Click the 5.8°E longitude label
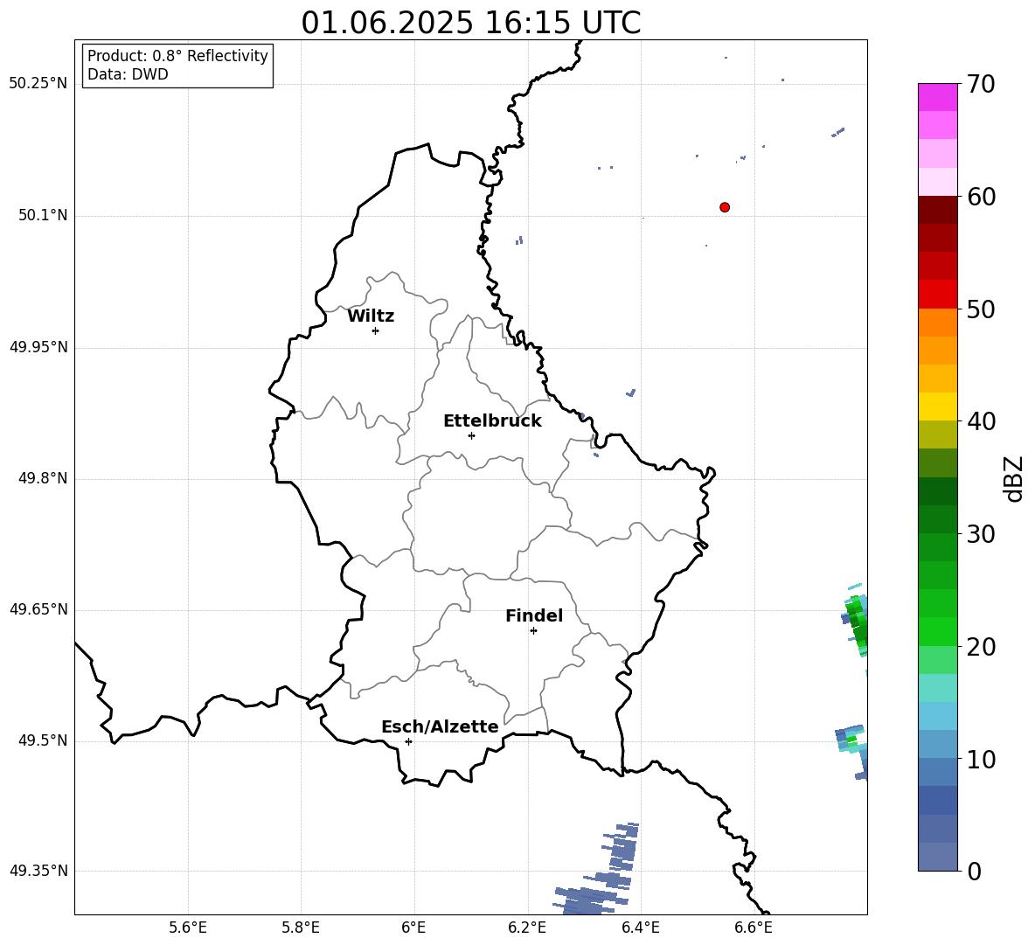The image size is (1035, 945). [x=301, y=928]
